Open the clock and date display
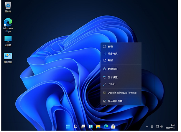The image size is (181, 132). point(172,127)
